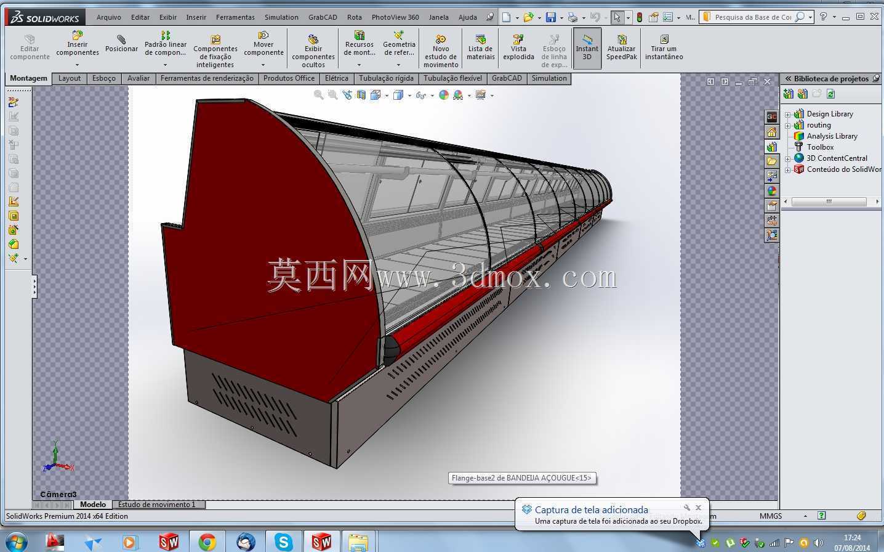The height and width of the screenshot is (552, 884).
Task: Pin the Biblioteca de projetos panel
Action: 876,78
